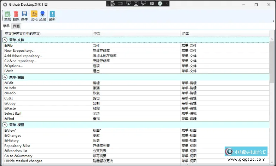Click the vertical scrollbar thumb
The image size is (276, 166).
pyautogui.click(x=272, y=62)
